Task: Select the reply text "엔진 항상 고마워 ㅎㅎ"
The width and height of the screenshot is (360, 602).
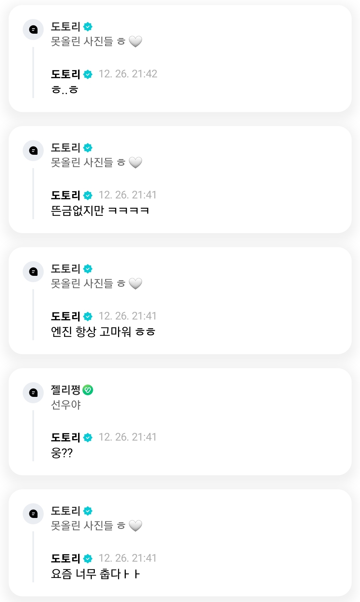Action: 103,332
